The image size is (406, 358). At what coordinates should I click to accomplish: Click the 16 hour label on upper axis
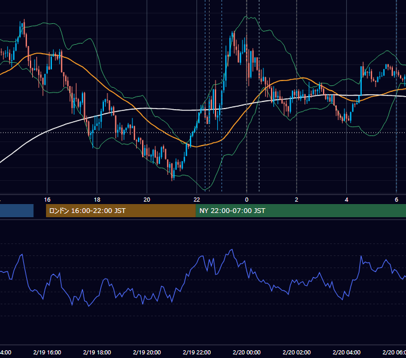pyautogui.click(x=47, y=200)
